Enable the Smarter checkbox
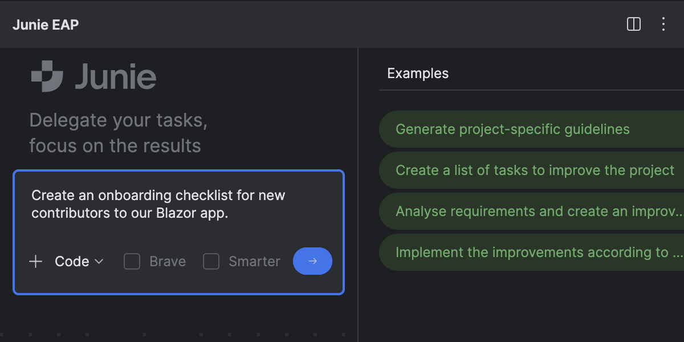 211,262
